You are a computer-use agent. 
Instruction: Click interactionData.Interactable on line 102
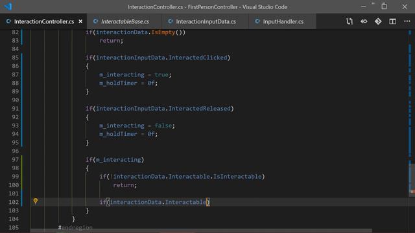158,202
